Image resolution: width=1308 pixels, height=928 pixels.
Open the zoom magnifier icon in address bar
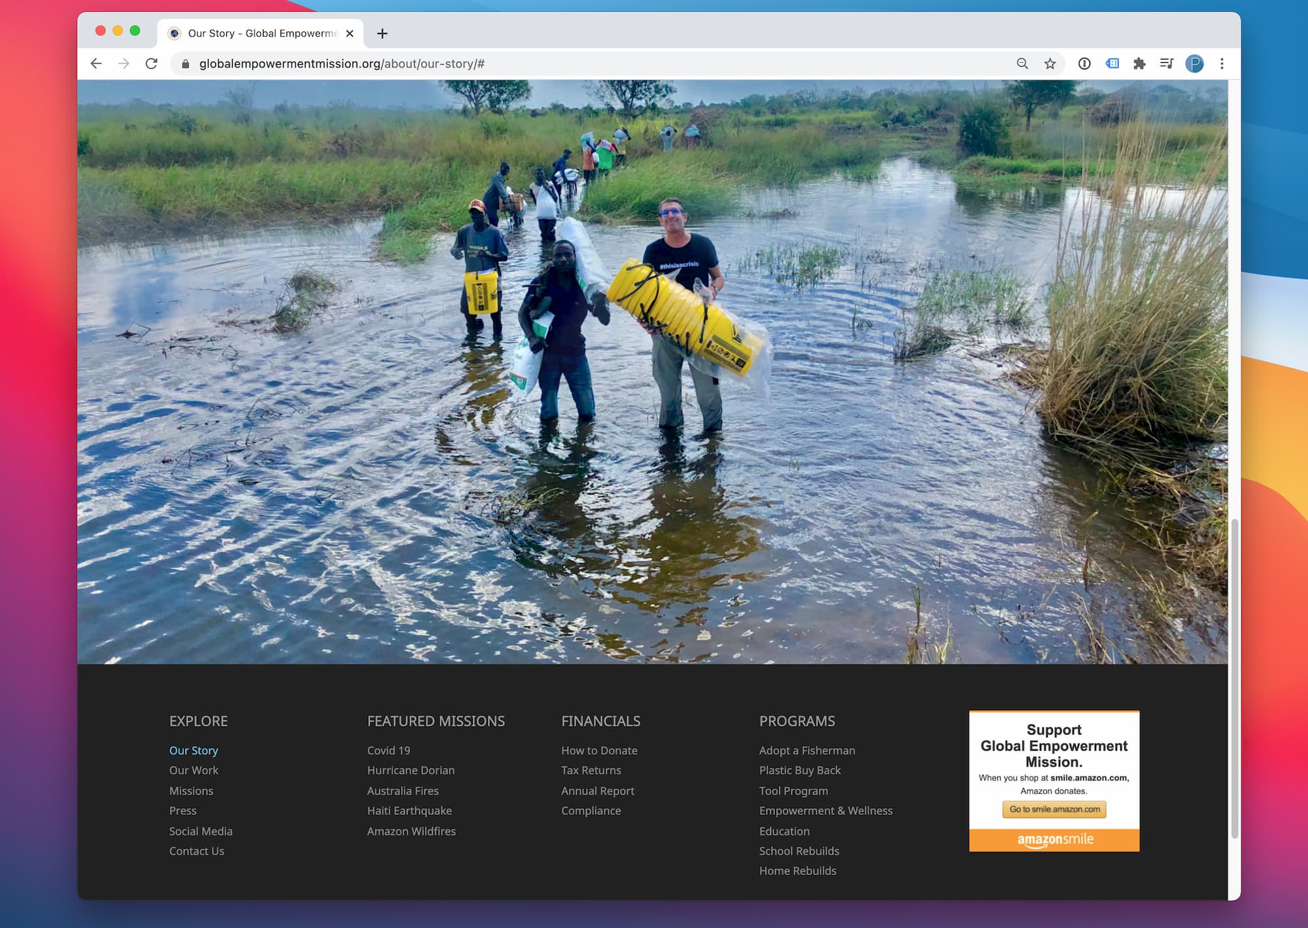(1022, 63)
